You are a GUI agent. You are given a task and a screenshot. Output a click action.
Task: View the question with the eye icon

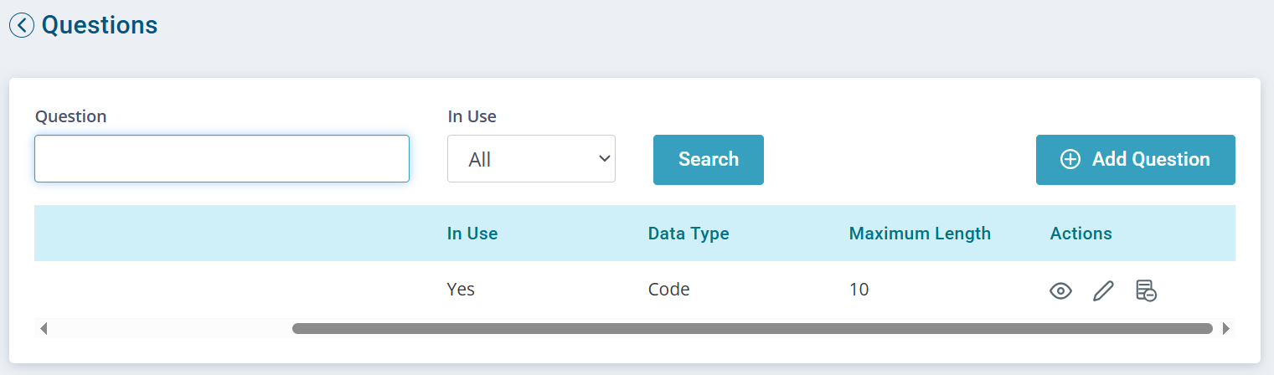point(1060,291)
